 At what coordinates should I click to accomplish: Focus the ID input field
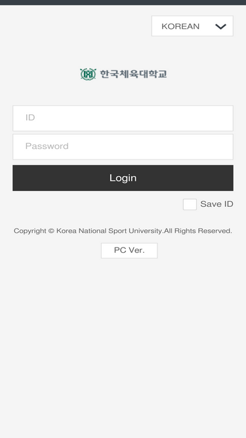pos(123,118)
